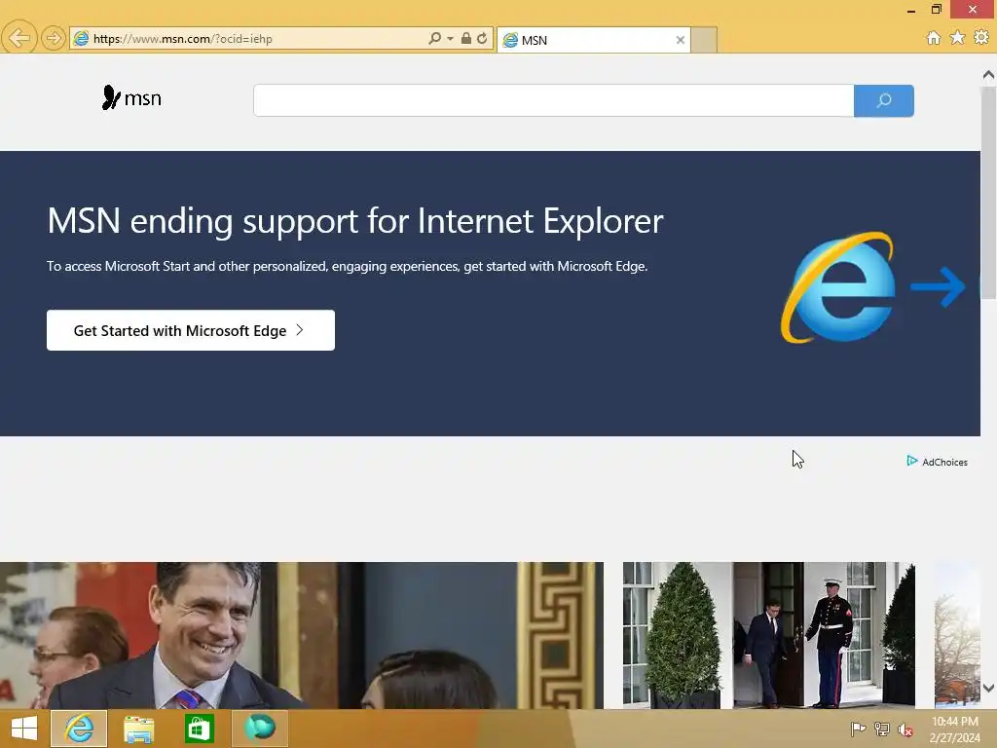
Task: Refresh the page with the reload icon
Action: (x=482, y=38)
